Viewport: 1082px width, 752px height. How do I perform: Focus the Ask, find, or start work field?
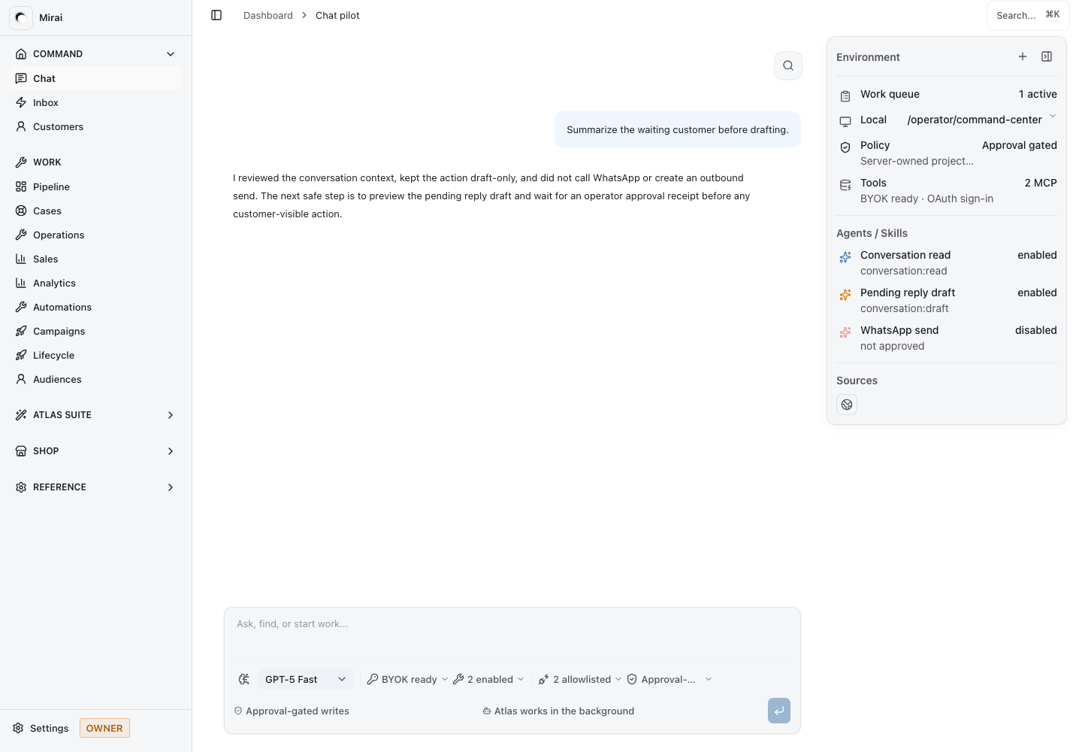512,632
